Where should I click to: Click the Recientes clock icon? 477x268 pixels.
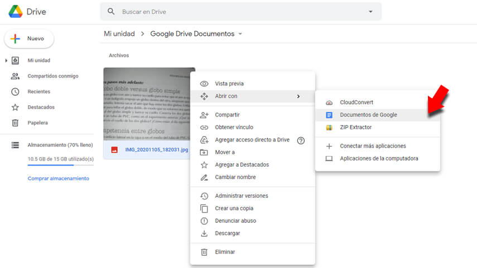click(16, 91)
